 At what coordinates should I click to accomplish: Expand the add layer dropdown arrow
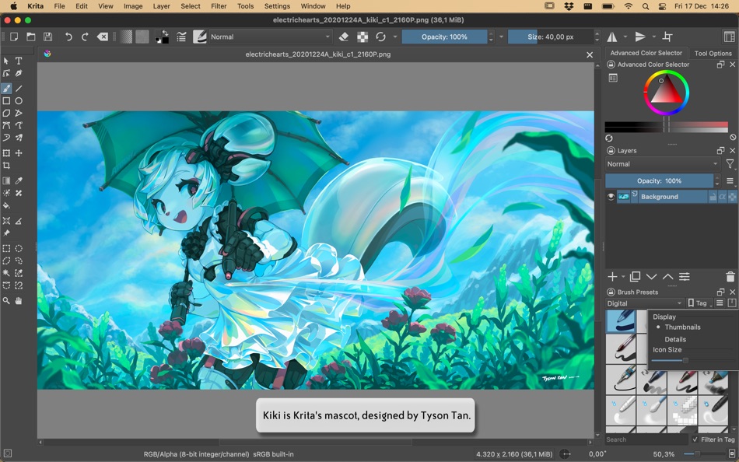click(623, 277)
